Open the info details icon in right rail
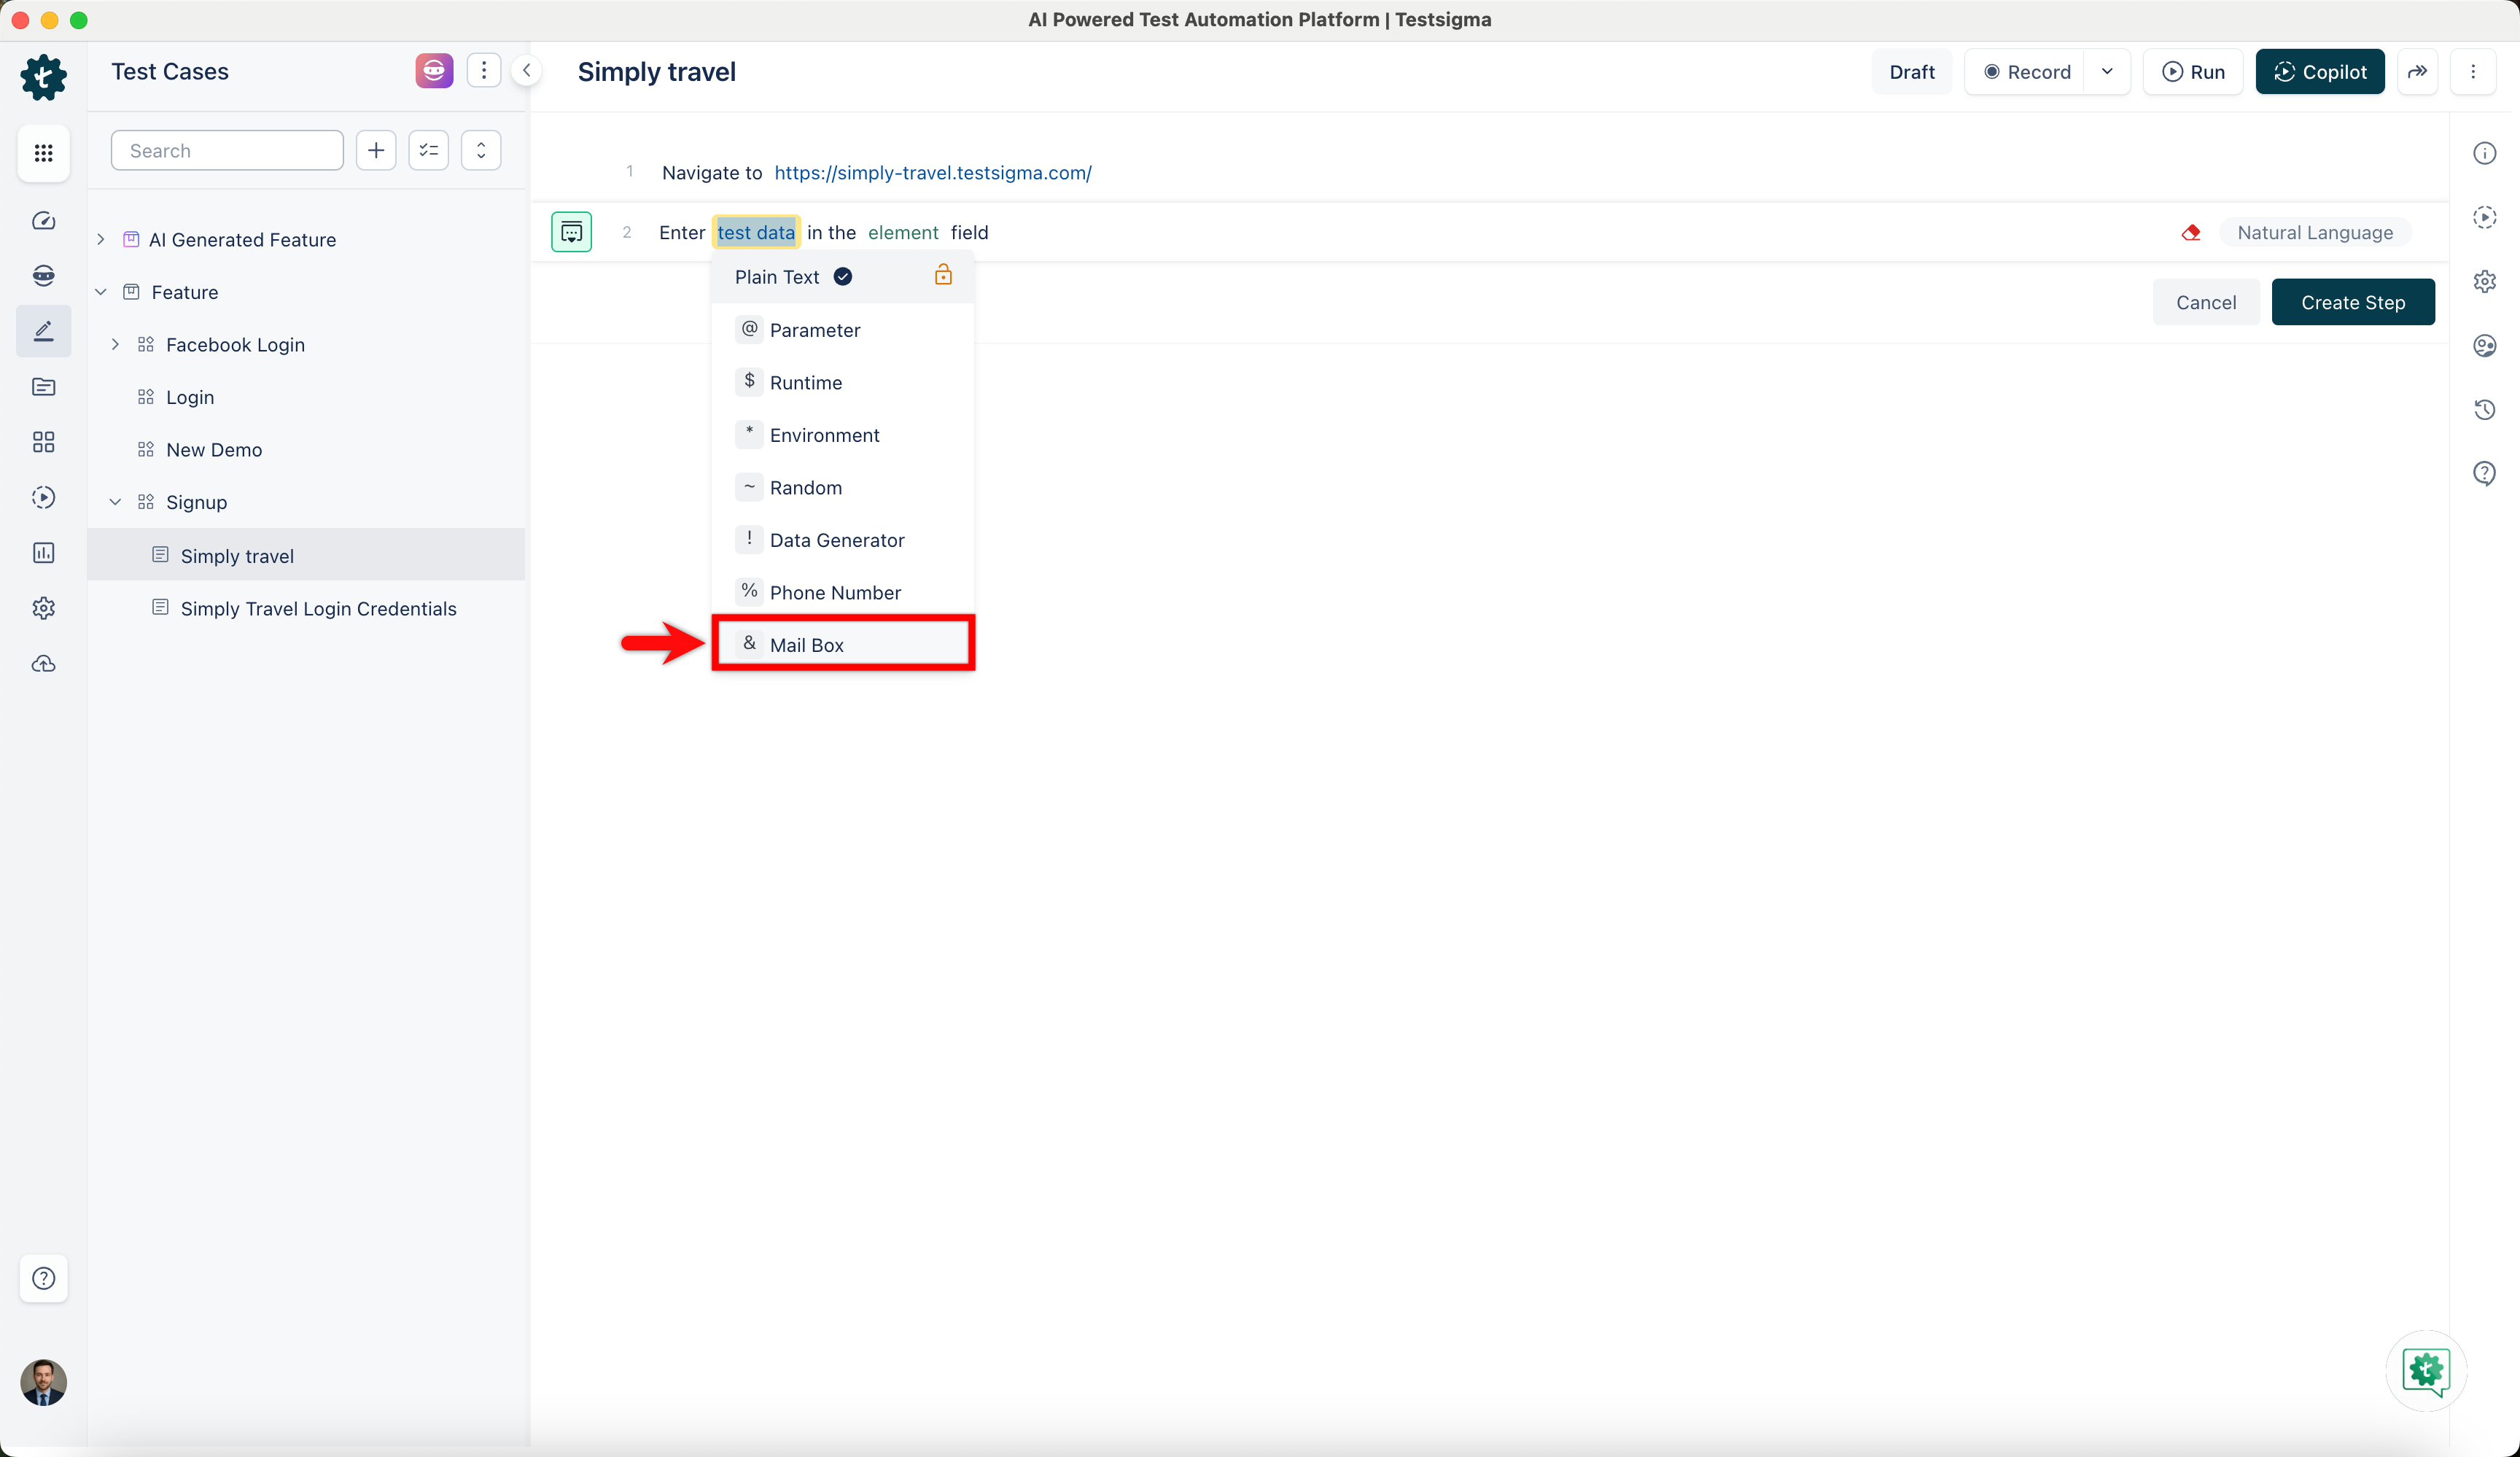The width and height of the screenshot is (2520, 1457). point(2484,153)
